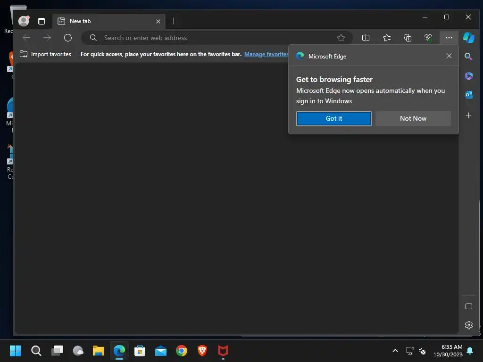
Task: Open the tab actions menu icon
Action: coord(42,21)
